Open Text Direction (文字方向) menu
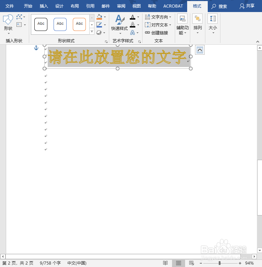The image size is (262, 267). pyautogui.click(x=158, y=17)
